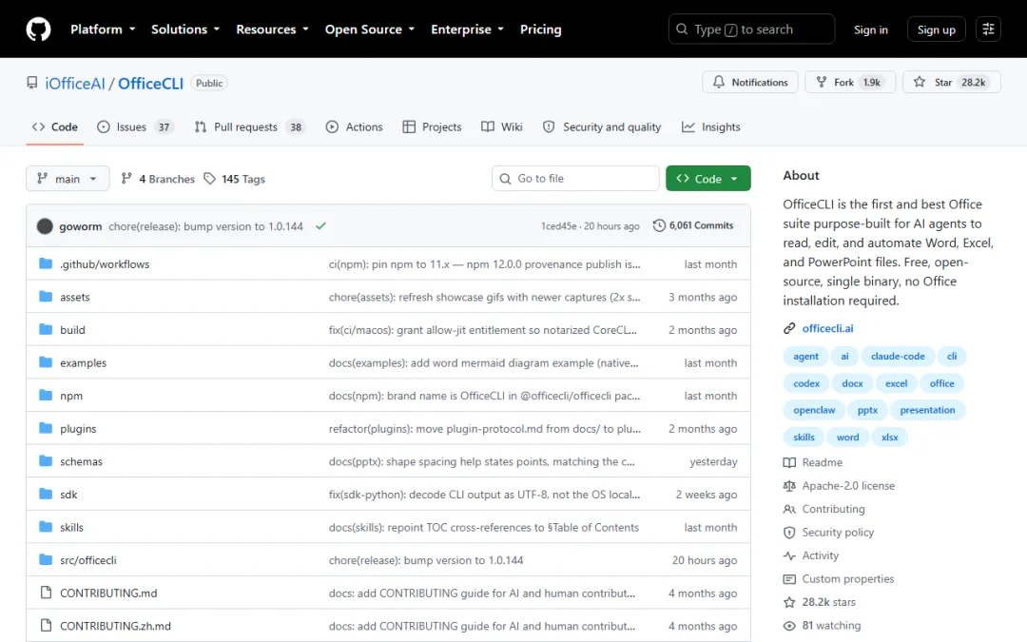Viewport: 1027px width, 642px height.
Task: Open the 28.2k stars link
Action: 828,602
